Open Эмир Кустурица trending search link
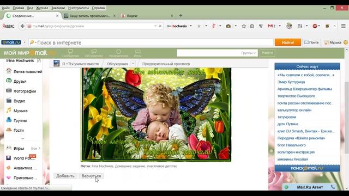 pyautogui.click(x=291, y=82)
